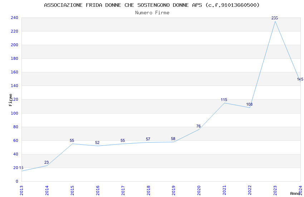Click the y-axis value 140
The height and width of the screenshot is (197, 304).
tap(15, 86)
